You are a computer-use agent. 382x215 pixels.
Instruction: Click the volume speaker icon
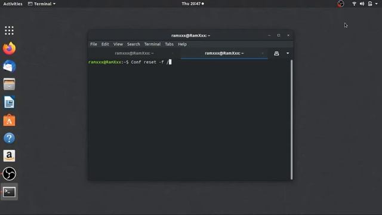pos(362,4)
